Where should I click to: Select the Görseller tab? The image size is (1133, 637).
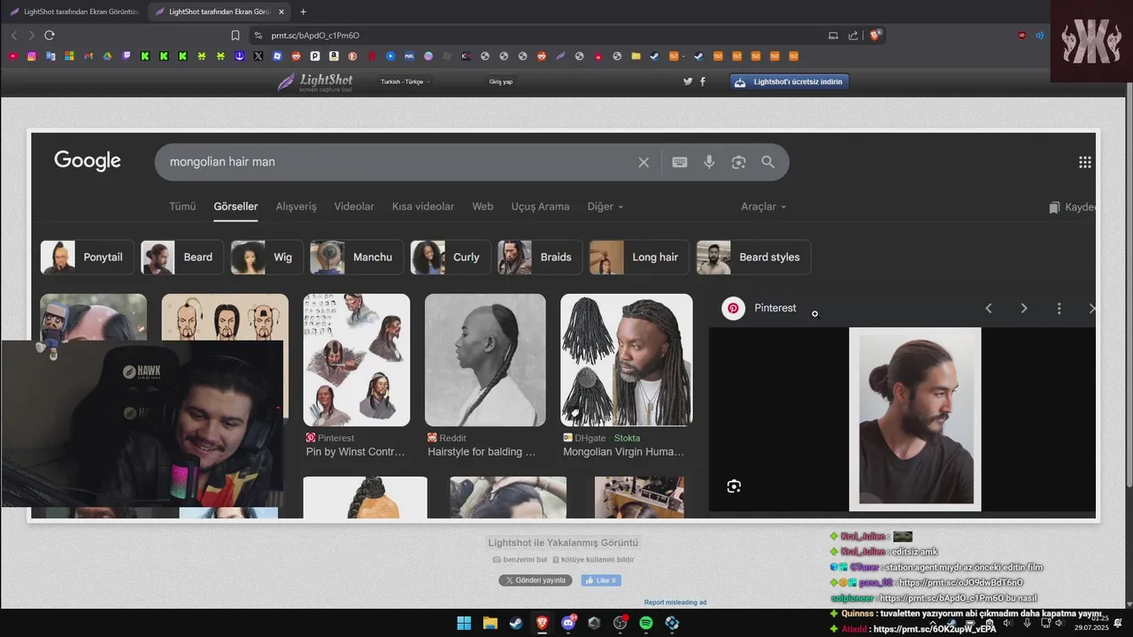coord(235,206)
